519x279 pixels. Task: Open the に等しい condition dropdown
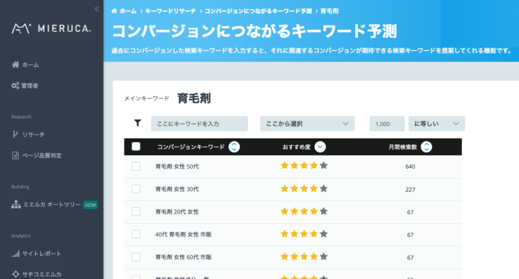tap(436, 123)
